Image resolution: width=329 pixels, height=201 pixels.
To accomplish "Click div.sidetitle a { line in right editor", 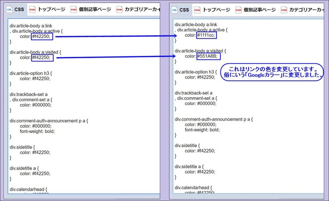I will pyautogui.click(x=189, y=167).
